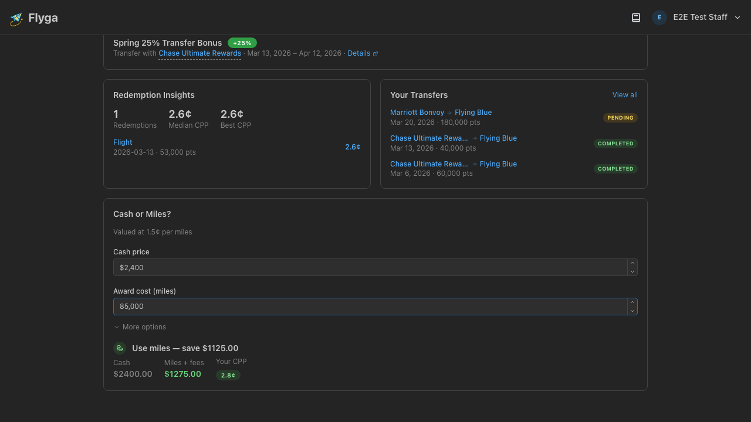This screenshot has height=422, width=751.
Task: Click View all transfers link
Action: [625, 95]
